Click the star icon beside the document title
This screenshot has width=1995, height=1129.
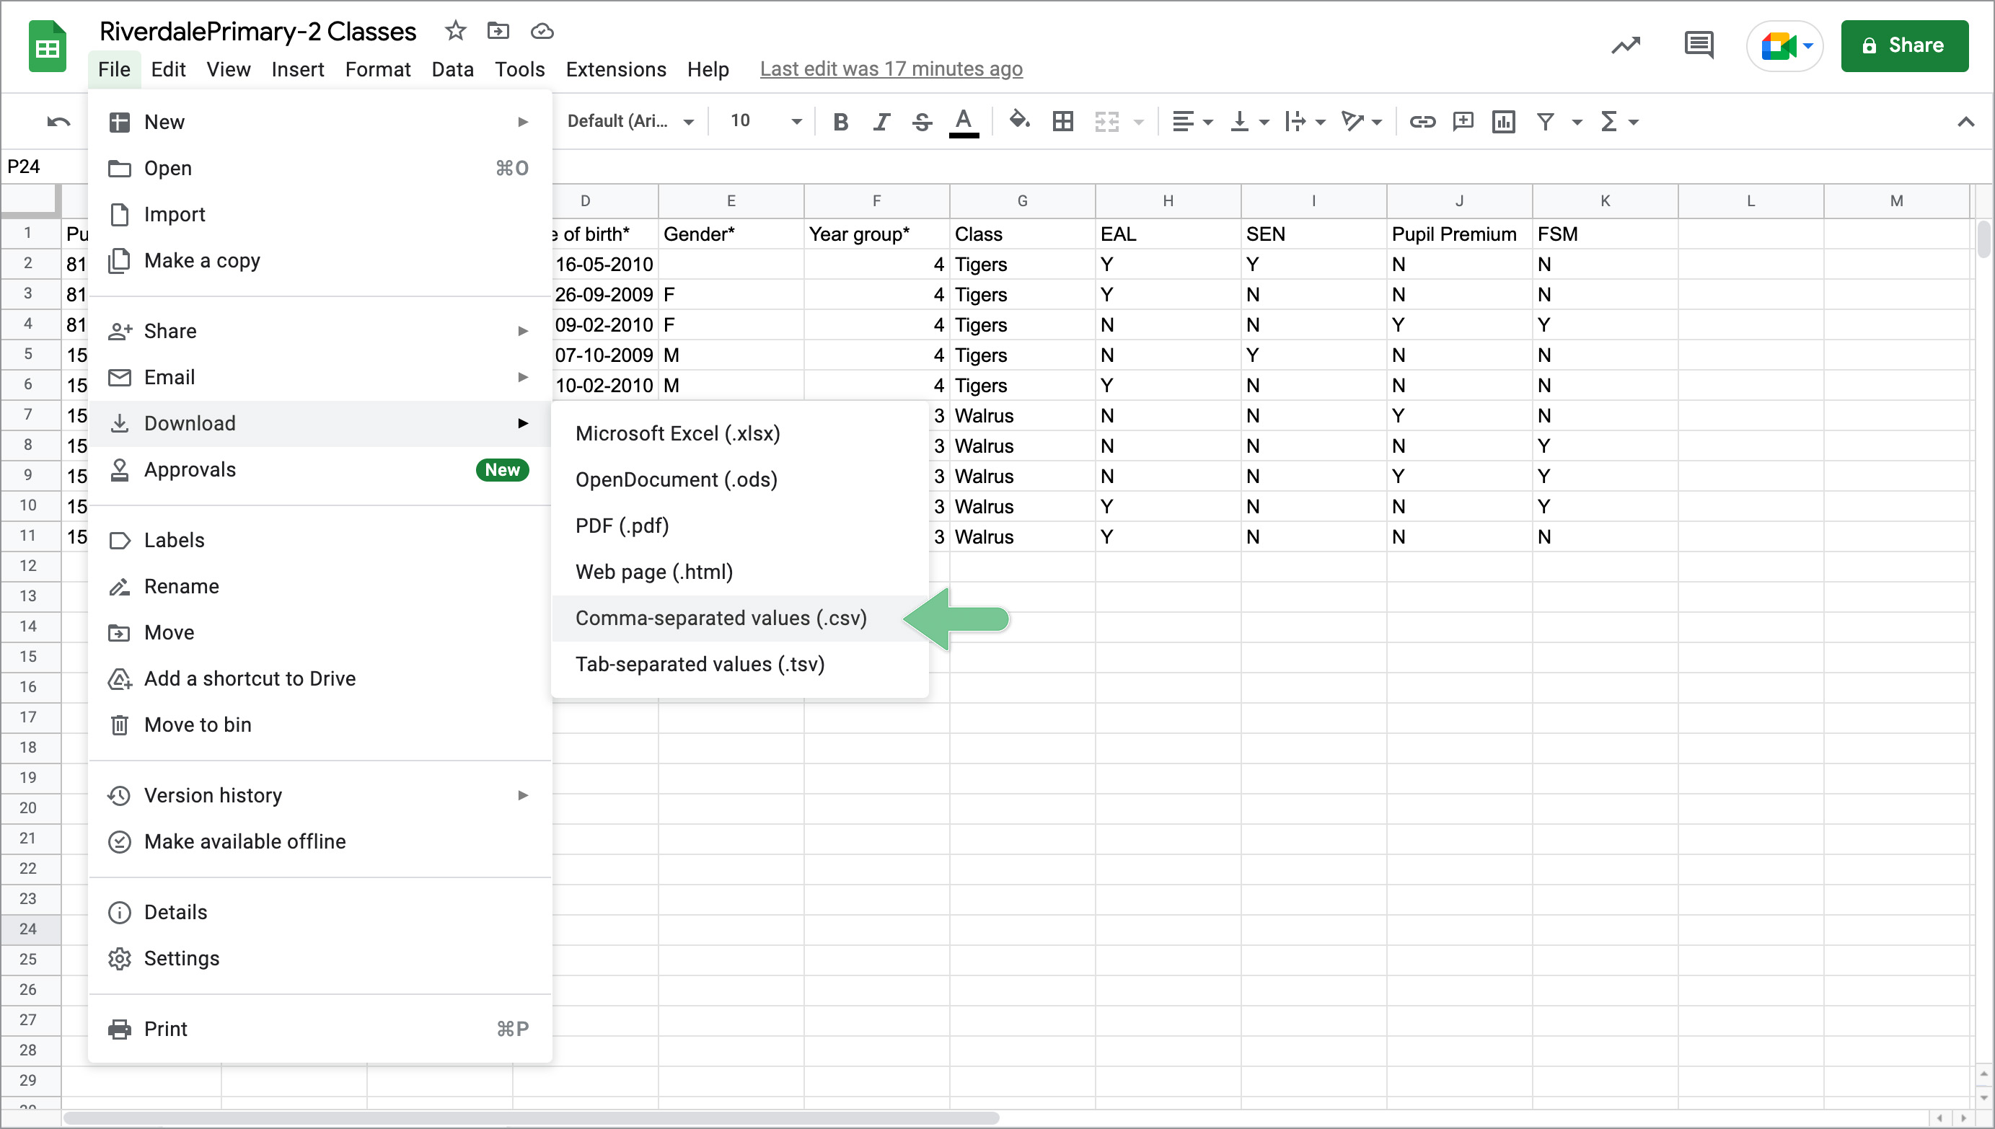(x=455, y=31)
